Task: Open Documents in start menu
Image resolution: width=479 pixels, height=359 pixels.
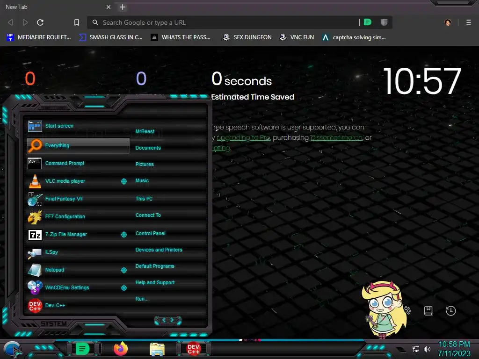Action: pos(148,148)
